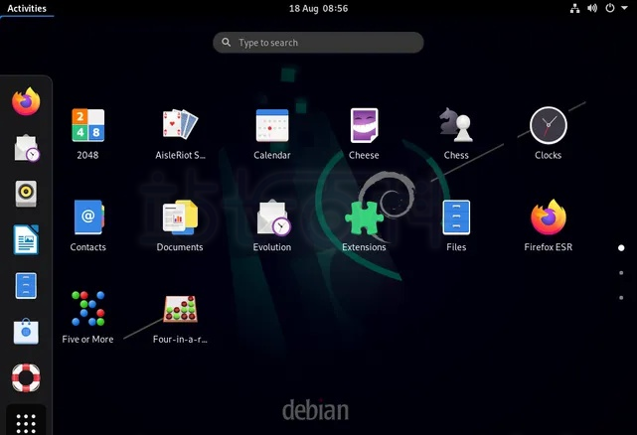Switch to third app page dot
637x435 pixels.
621,298
